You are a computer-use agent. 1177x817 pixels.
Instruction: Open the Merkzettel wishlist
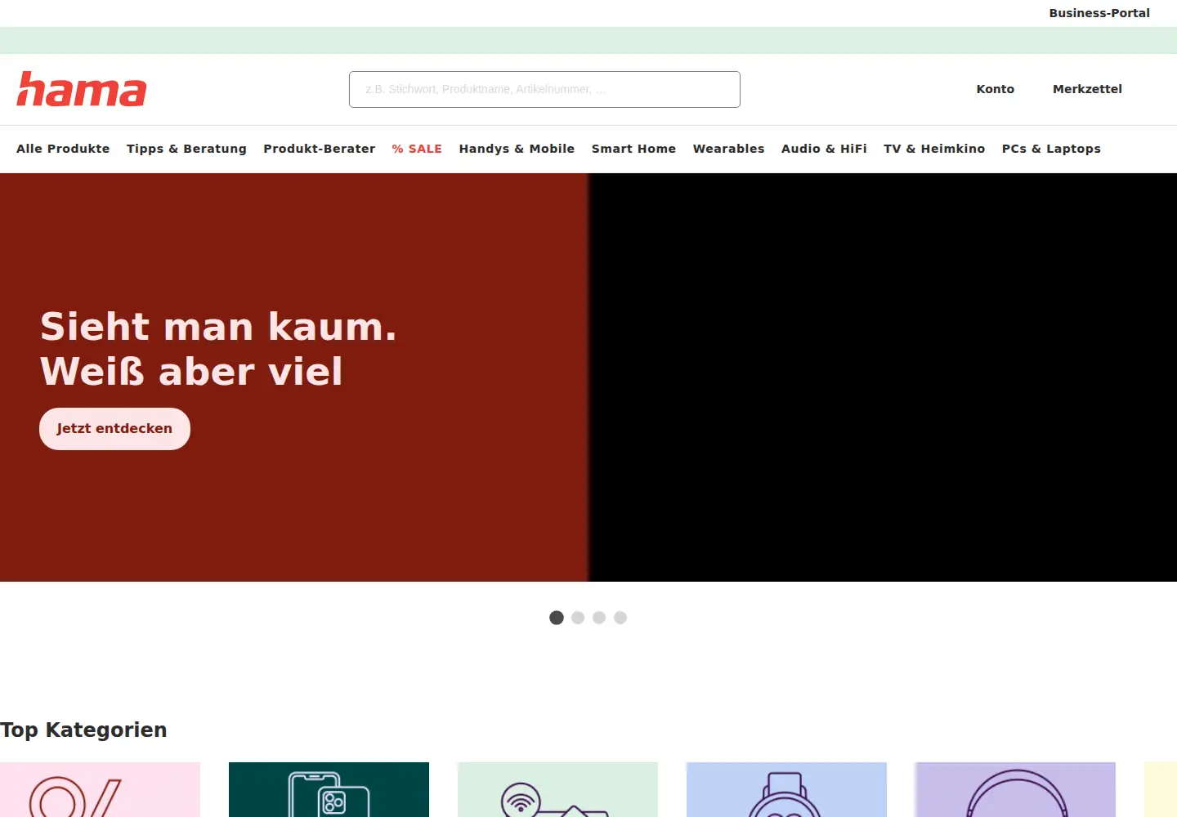tap(1087, 89)
